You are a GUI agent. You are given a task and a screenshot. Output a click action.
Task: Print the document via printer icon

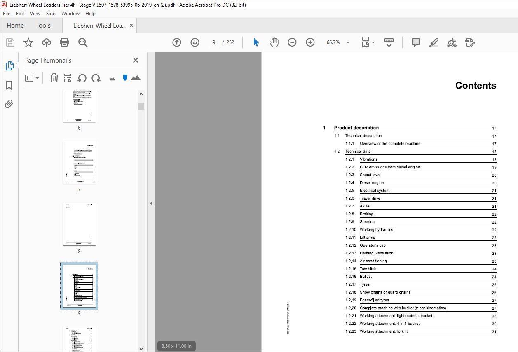64,42
